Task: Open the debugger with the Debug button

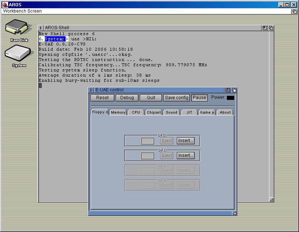Action: click(127, 98)
